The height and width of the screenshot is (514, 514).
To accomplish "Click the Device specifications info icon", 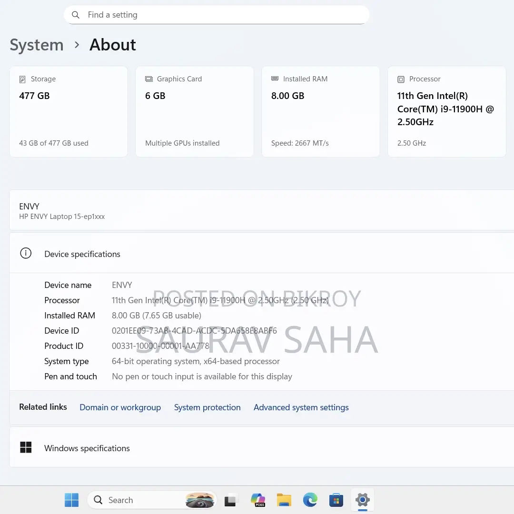I will click(26, 253).
